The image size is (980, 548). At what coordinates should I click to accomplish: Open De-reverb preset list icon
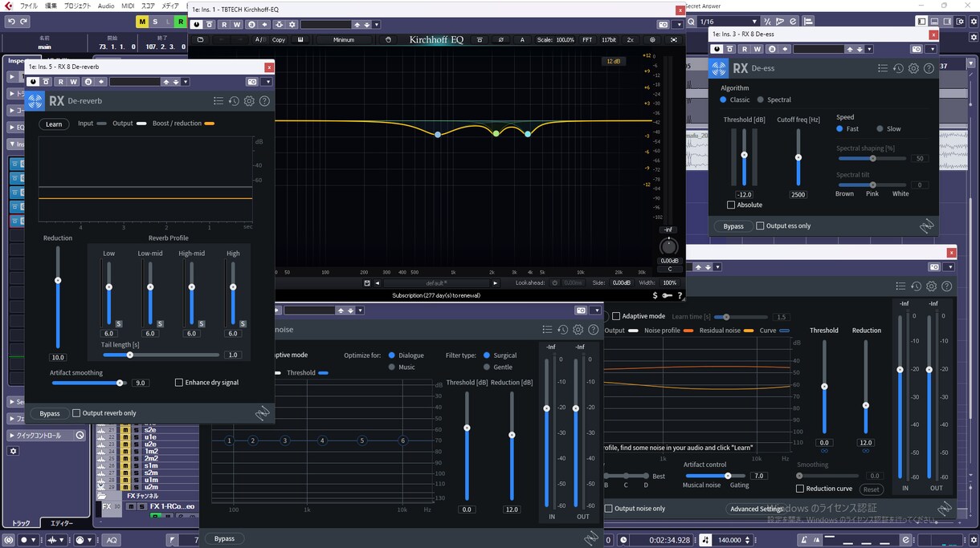218,101
